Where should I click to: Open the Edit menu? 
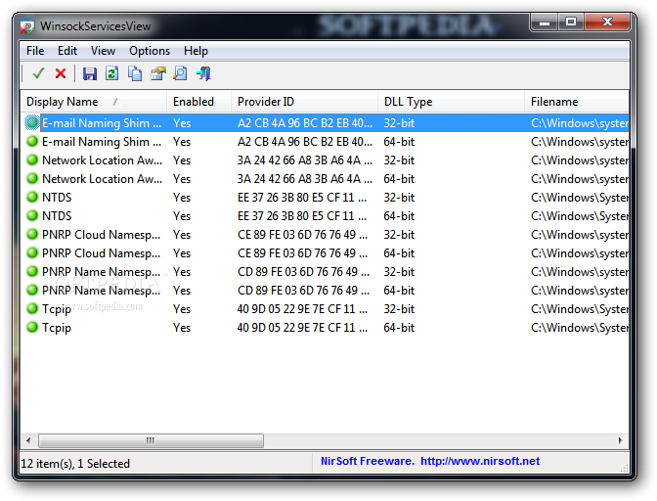(67, 51)
